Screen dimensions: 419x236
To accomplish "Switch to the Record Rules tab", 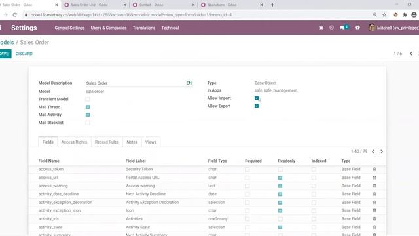I will tap(107, 142).
